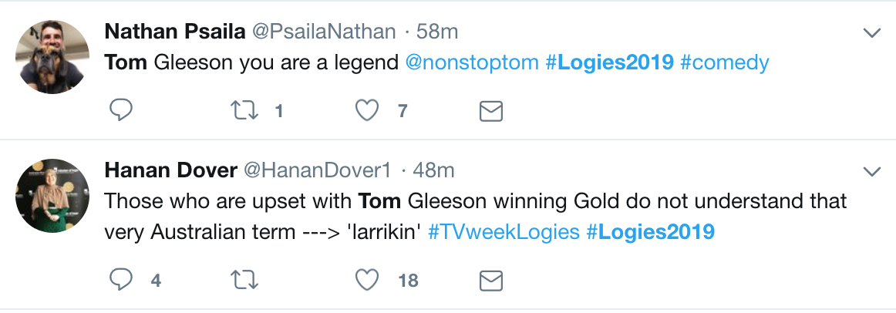Image resolution: width=896 pixels, height=313 pixels.
Task: Open #Logies2019 hashtag in Nathan's tweet
Action: tap(609, 62)
